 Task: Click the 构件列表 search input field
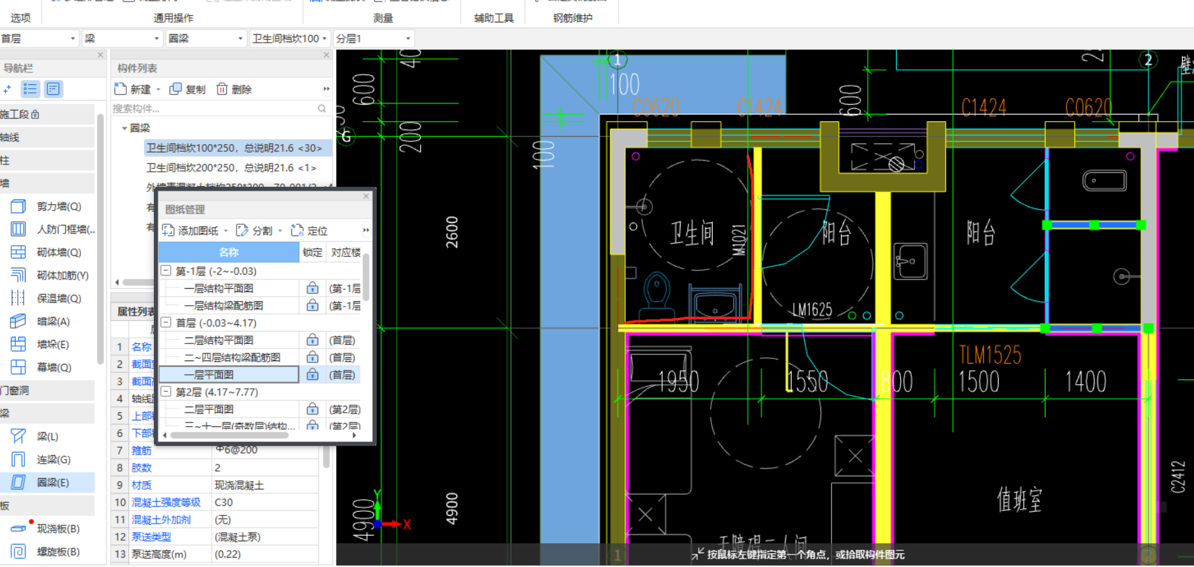[214, 109]
